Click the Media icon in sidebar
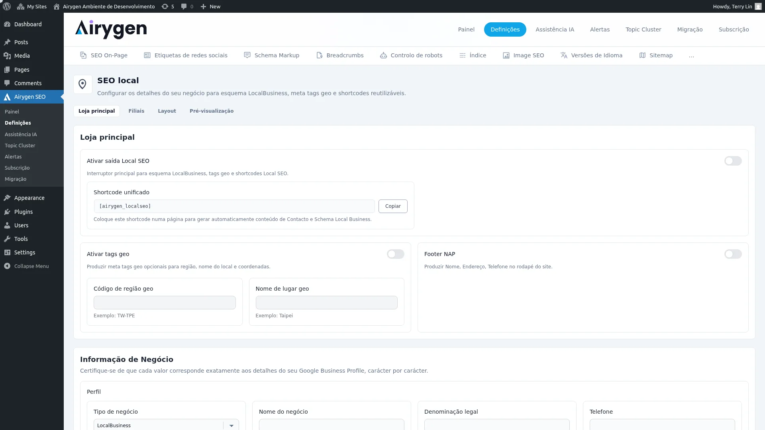This screenshot has height=430, width=765. 7,56
